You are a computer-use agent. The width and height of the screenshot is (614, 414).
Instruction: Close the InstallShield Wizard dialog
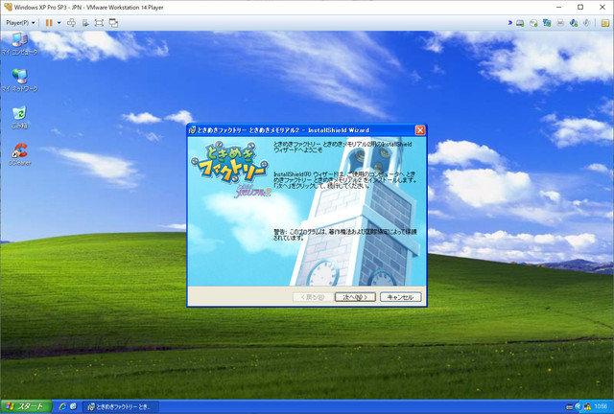(x=420, y=130)
